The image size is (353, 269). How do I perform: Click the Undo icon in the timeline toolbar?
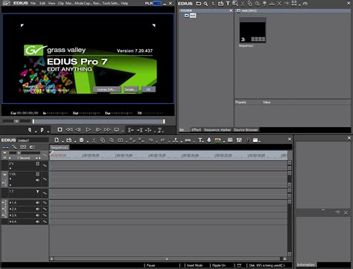[x=150, y=140]
